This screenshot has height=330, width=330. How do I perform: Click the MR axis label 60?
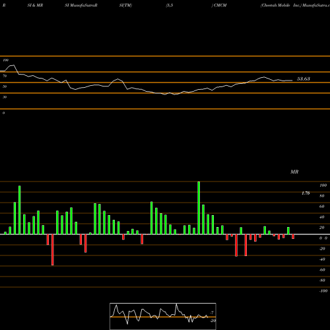pos(322,207)
